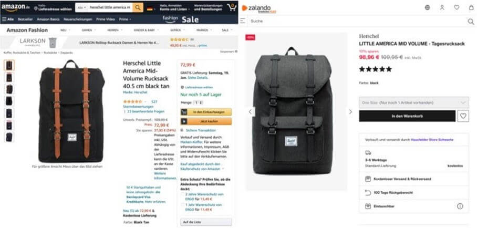The image size is (477, 228).
Task: Click the In den Einkaufswagen button
Action: (x=205, y=112)
